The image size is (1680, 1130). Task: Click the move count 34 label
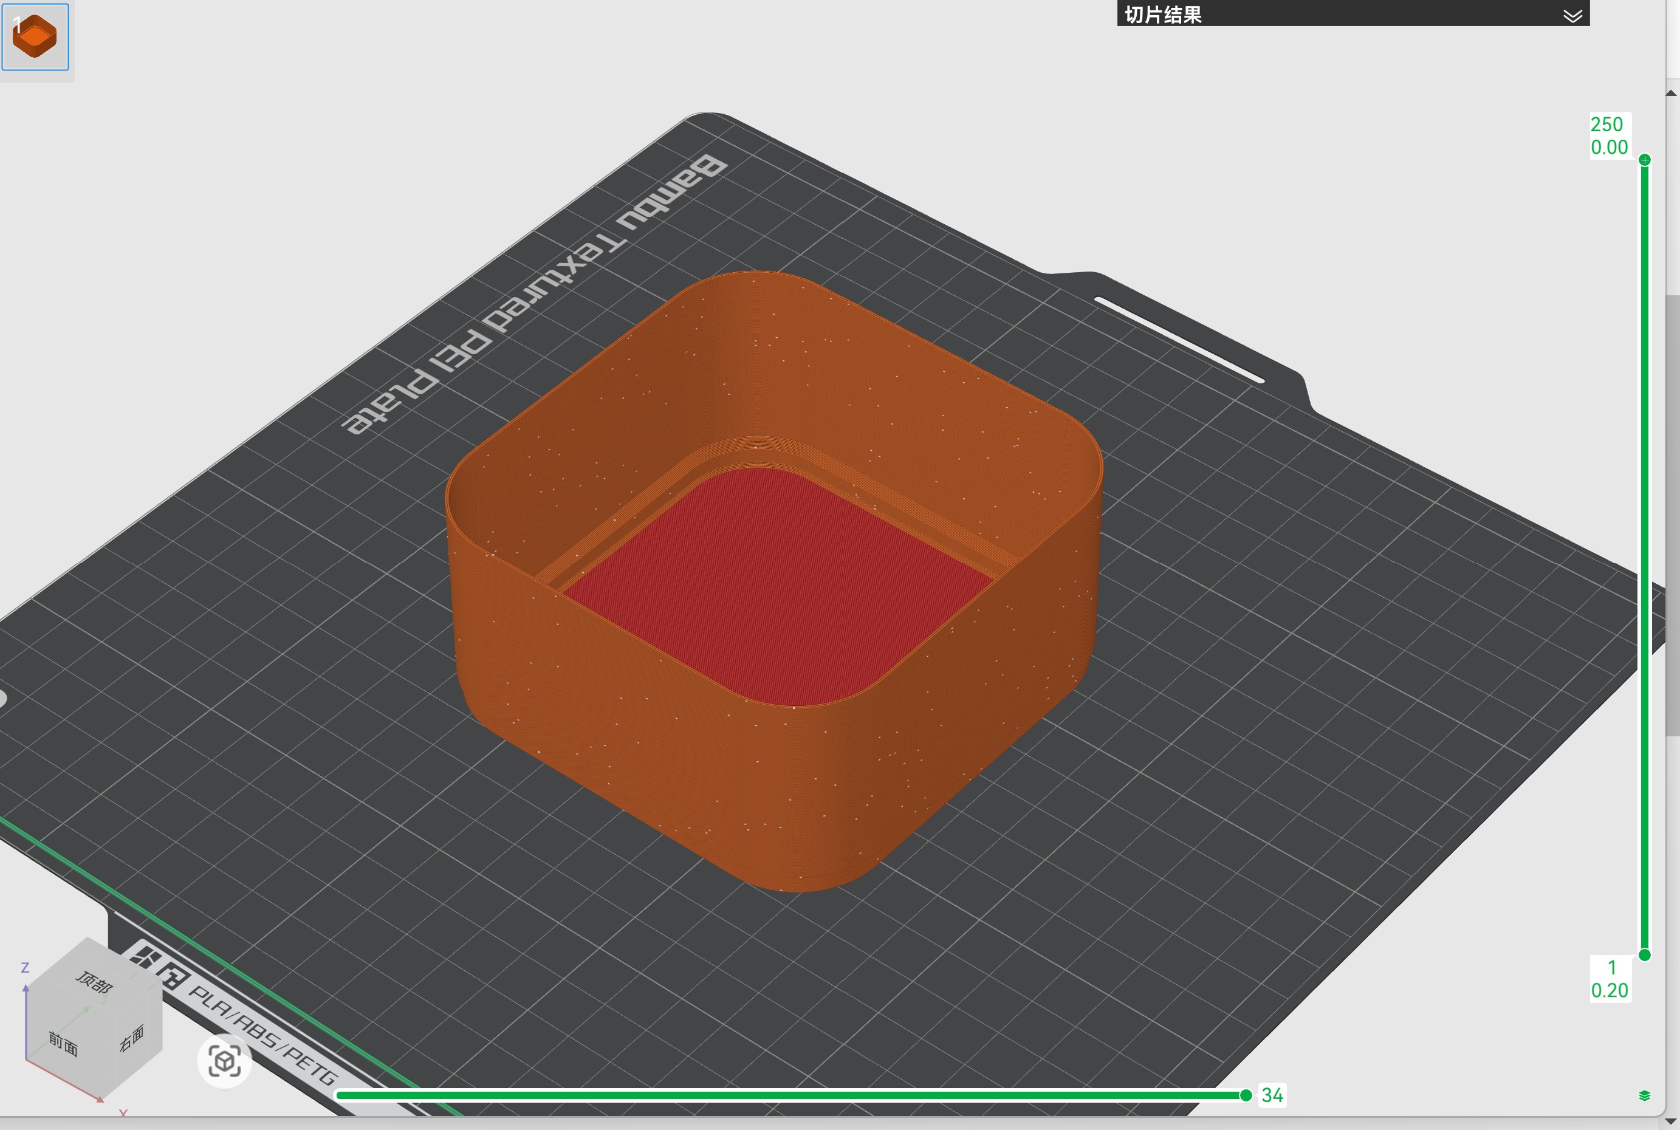[x=1272, y=1095]
